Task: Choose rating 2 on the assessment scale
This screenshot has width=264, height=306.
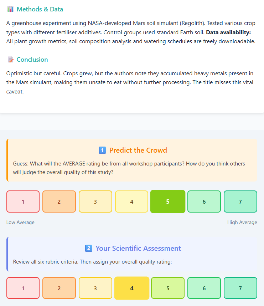Action: pos(59,288)
